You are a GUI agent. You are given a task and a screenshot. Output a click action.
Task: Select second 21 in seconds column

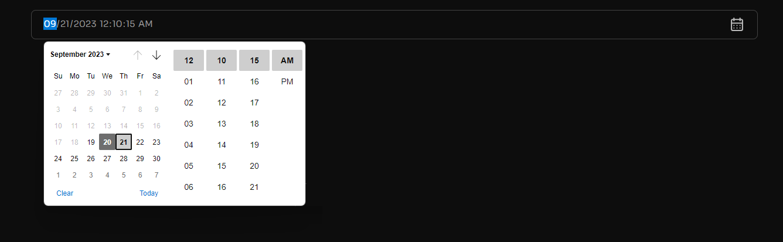[254, 187]
